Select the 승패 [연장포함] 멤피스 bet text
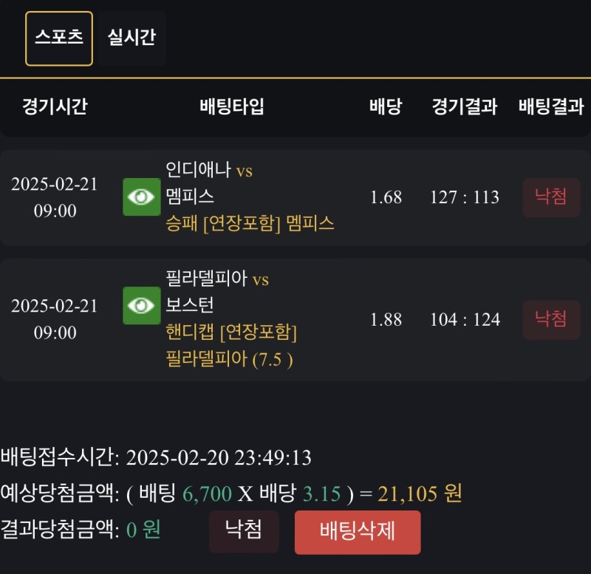Screen dimensions: 591x574 (x=250, y=224)
